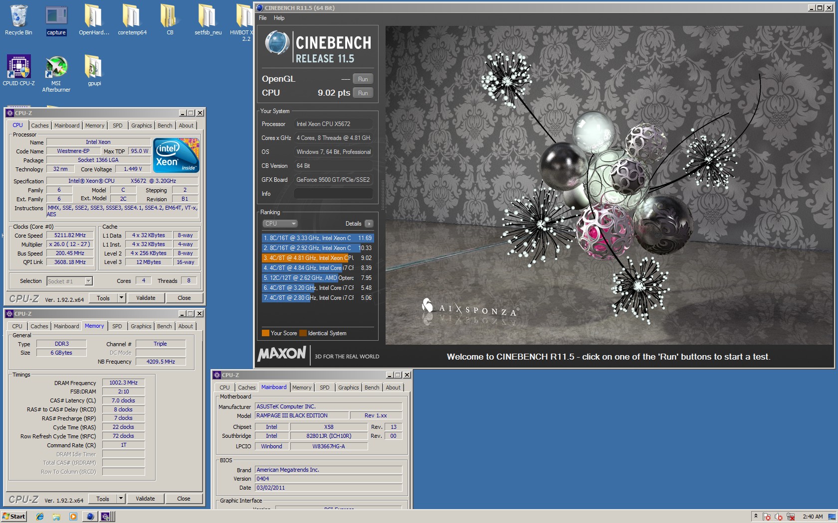Click the Core Speed value 5211.82 MHz
Viewport: 838px width, 523px height.
[70, 236]
